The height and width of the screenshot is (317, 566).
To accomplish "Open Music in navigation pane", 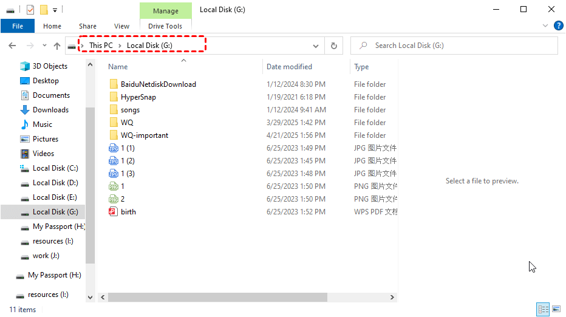I will pyautogui.click(x=43, y=124).
